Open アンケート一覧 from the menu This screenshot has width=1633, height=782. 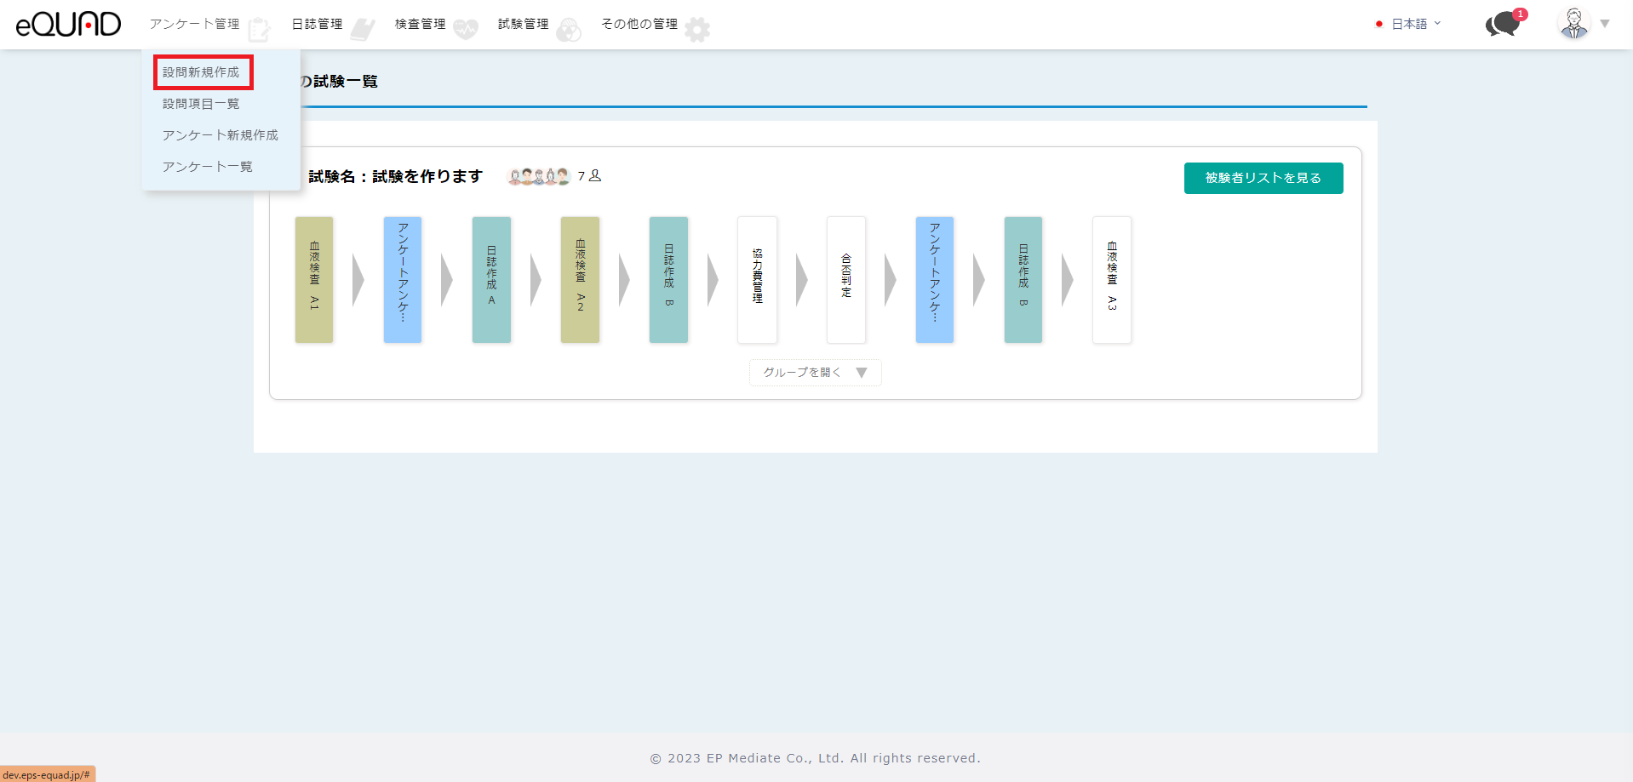[x=207, y=167]
